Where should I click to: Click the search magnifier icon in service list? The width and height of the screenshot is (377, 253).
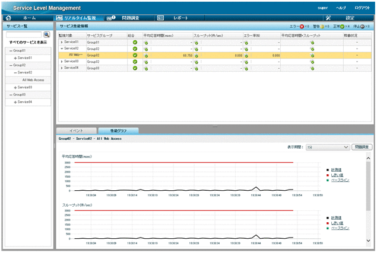[x=46, y=35]
